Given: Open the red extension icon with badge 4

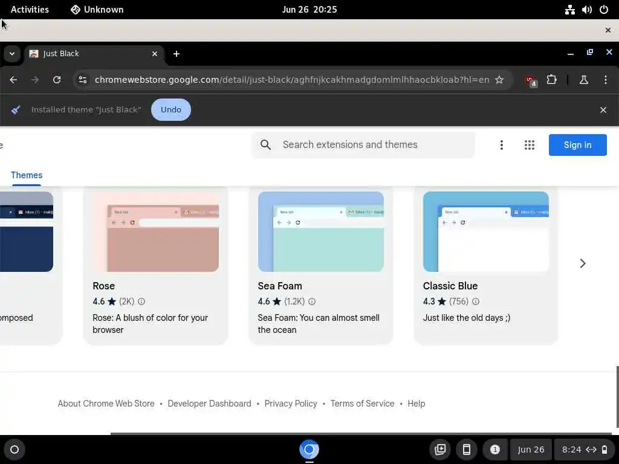Looking at the screenshot, I should pos(531,80).
